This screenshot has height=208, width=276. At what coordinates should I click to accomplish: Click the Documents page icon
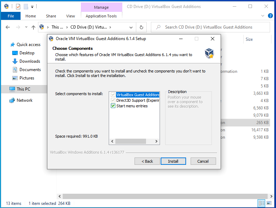(x=15, y=70)
